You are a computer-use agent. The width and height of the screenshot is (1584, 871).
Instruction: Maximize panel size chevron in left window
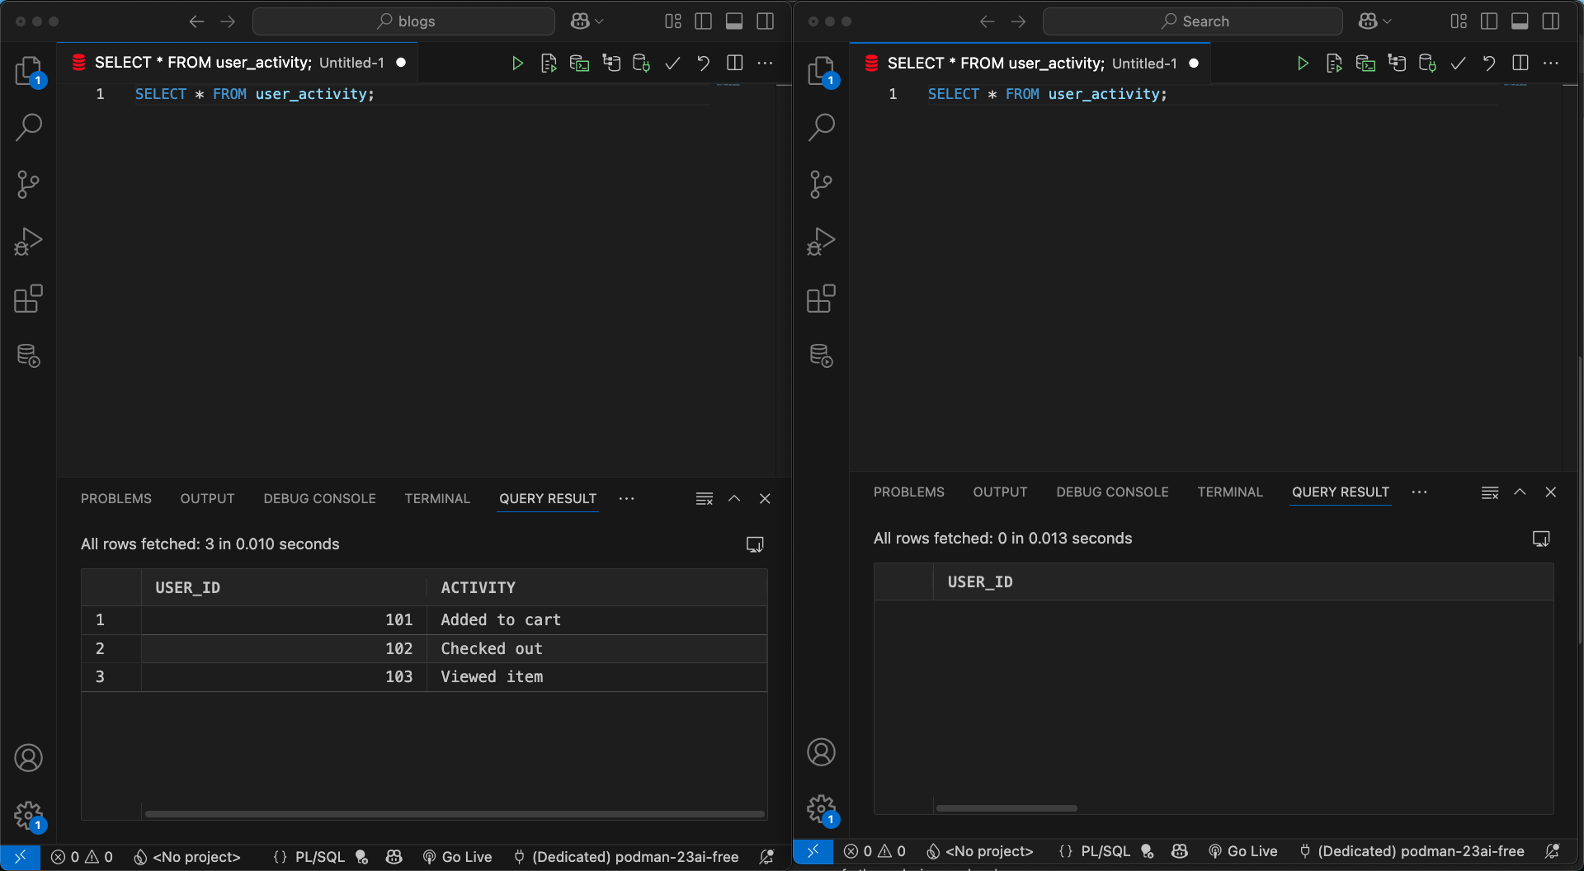[x=734, y=498]
